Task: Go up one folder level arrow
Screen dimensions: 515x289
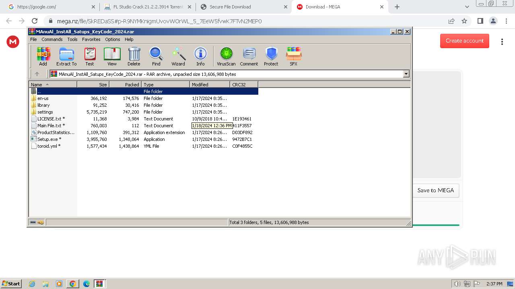Action: pyautogui.click(x=37, y=74)
